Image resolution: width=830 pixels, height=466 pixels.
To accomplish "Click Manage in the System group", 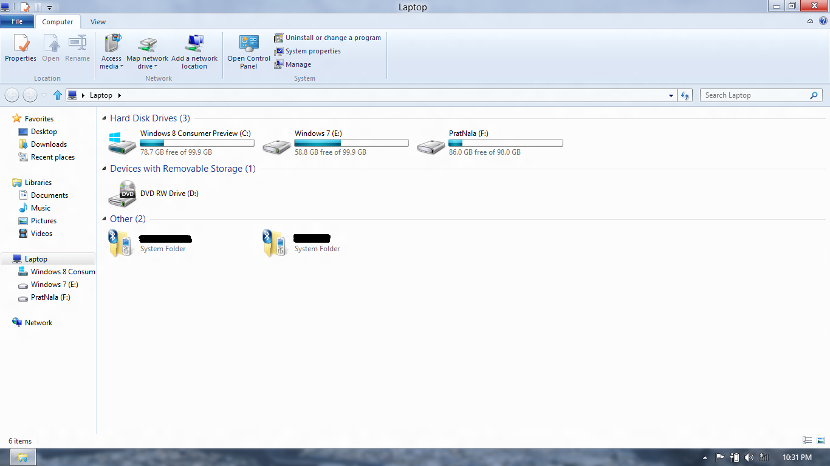I will tap(292, 64).
